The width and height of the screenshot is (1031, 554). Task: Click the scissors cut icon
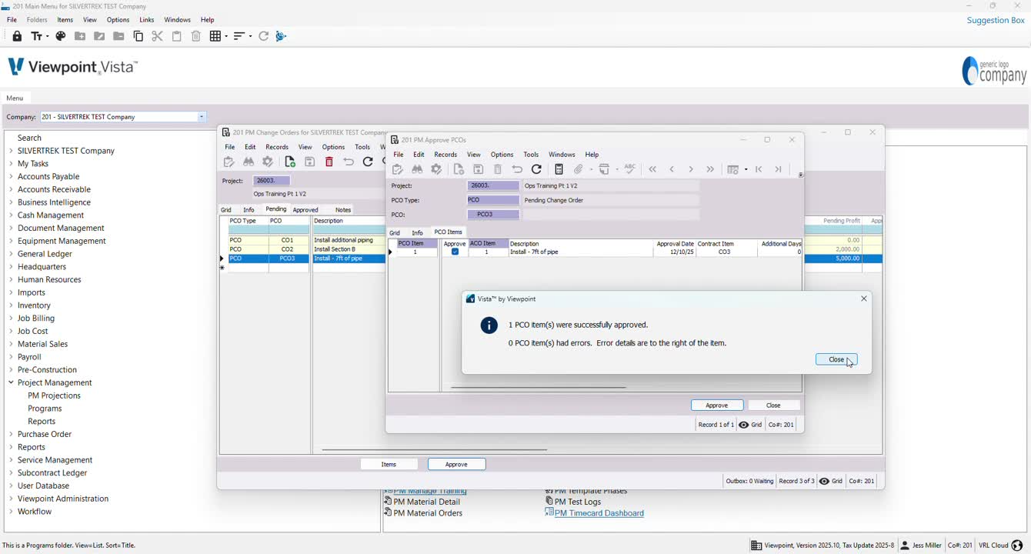pos(157,36)
